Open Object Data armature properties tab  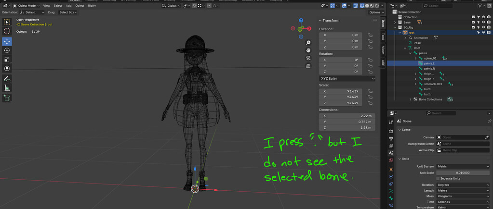point(391,191)
